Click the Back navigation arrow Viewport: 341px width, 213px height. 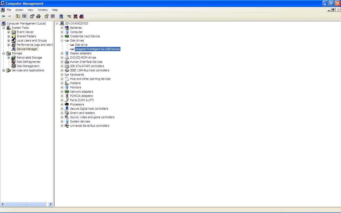3,16
